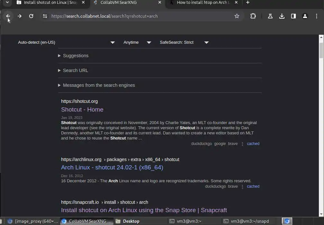The image size is (324, 225).
Task: Open the https://shotcut.org URL link
Action: [79, 101]
